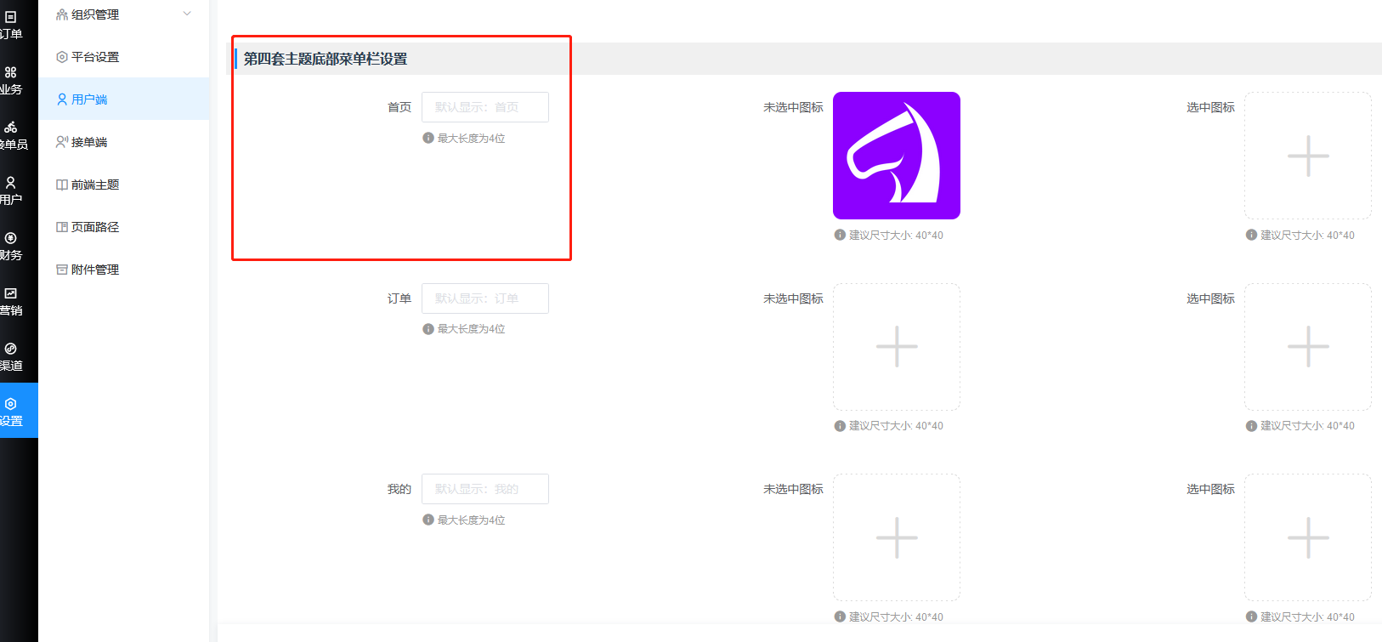Open the 财务 section in left sidebar
Viewport: 1382px width, 642px height.
[x=12, y=246]
